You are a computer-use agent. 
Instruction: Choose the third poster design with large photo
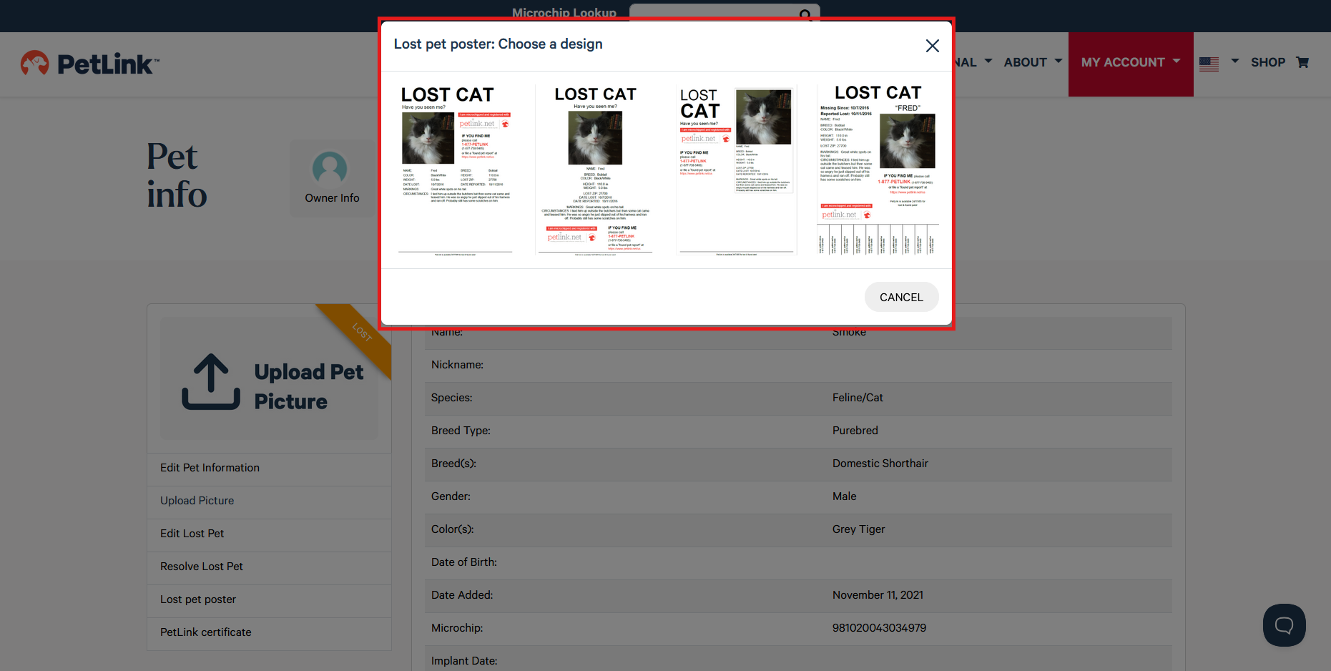click(x=737, y=170)
